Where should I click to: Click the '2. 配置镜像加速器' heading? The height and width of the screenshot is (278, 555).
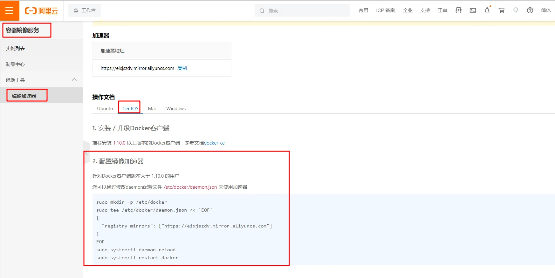(x=118, y=161)
